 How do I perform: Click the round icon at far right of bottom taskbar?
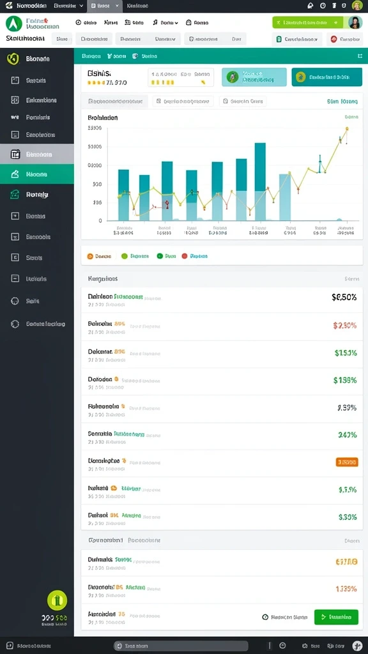357,645
